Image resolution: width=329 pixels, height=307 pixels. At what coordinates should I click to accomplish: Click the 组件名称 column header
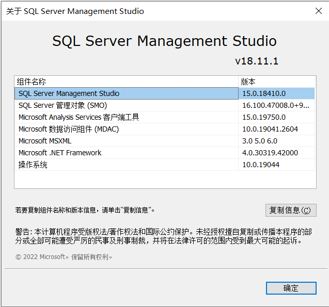click(x=32, y=82)
